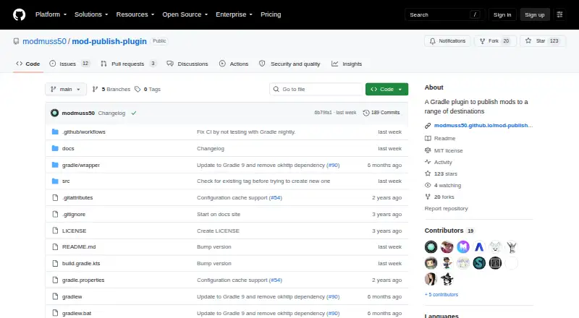This screenshot has height=318, width=579.
Task: Click the Sign up button
Action: click(x=535, y=14)
